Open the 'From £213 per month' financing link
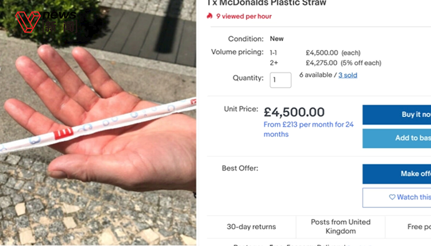 [x=309, y=129]
